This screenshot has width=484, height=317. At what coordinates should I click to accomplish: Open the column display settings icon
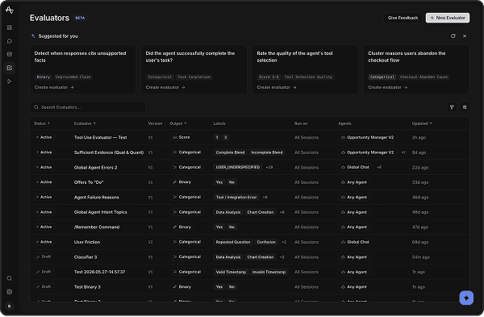(465, 107)
